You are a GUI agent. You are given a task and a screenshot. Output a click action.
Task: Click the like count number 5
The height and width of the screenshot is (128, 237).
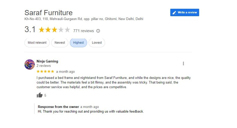[x=45, y=95]
